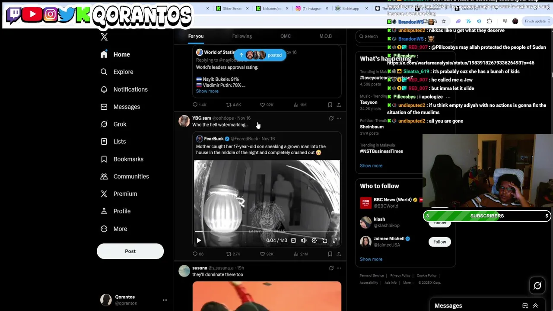Mute the FearBuck video volume
553x311 pixels.
[304, 241]
